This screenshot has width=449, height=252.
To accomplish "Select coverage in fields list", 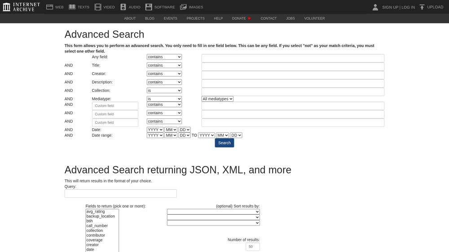I will click(x=102, y=240).
